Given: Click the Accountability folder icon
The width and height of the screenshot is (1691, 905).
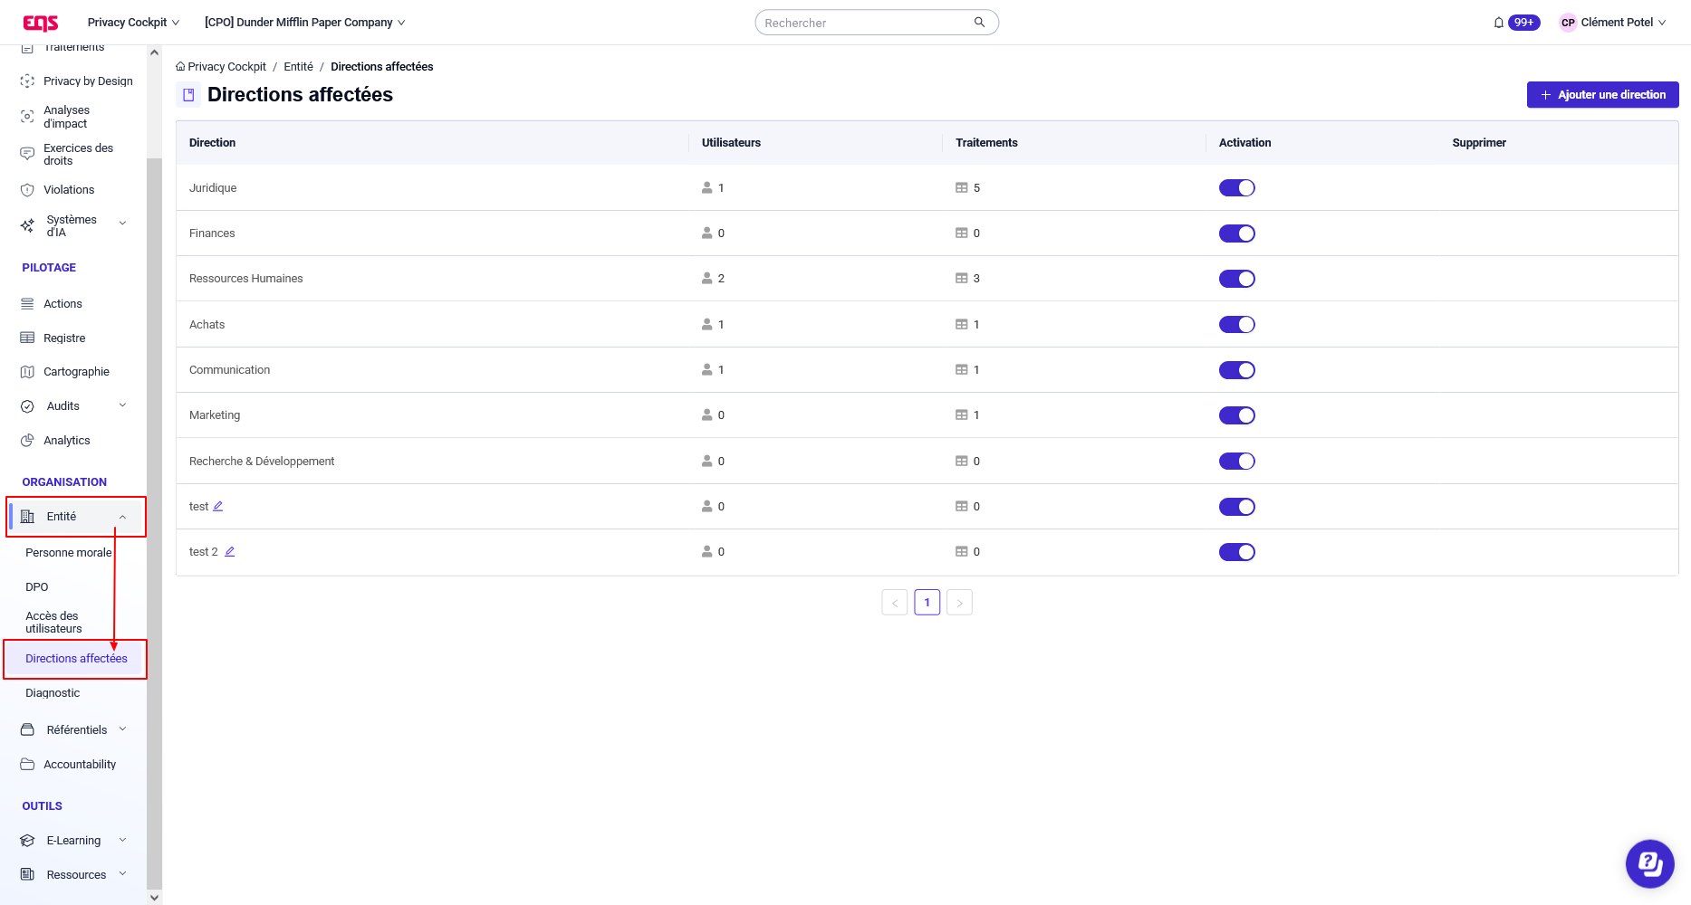Looking at the screenshot, I should (27, 765).
